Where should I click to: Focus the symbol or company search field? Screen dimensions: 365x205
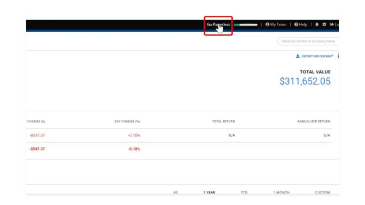point(308,41)
